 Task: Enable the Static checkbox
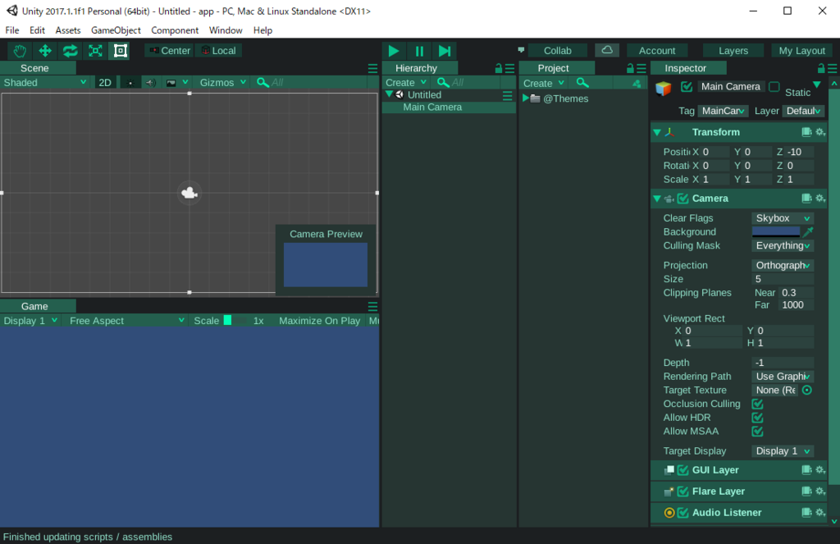click(774, 86)
